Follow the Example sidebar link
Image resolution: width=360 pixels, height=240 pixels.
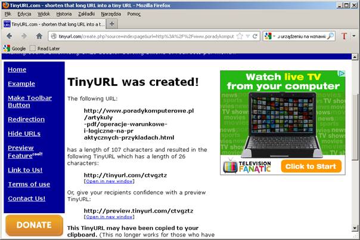21,84
